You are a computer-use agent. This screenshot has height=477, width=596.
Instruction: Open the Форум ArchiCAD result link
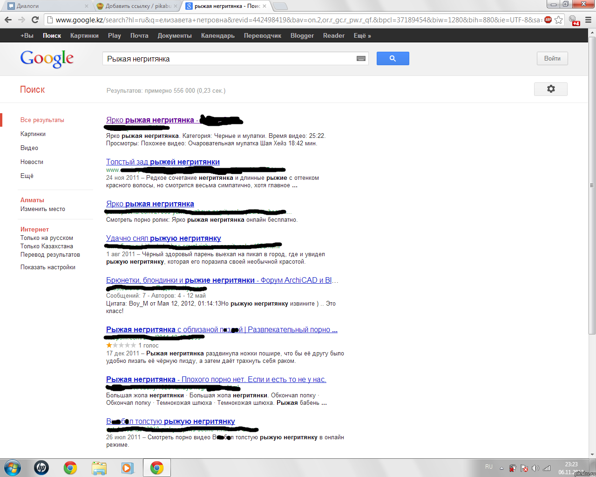pyautogui.click(x=222, y=280)
